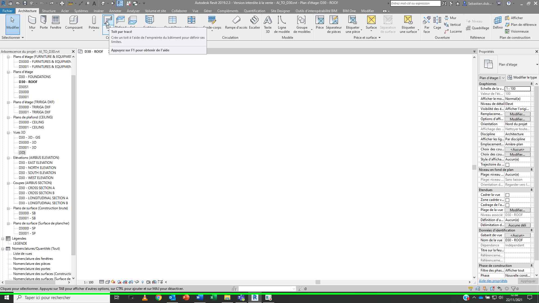Select the Pièce room tool
Viewport: 539px width, 303px height.
pyautogui.click(x=319, y=22)
